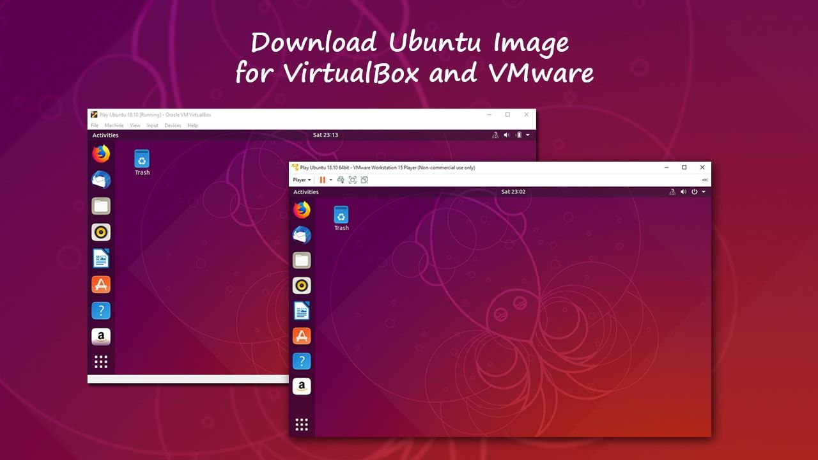Open clock Sat 23:13 in VirtualBox
The height and width of the screenshot is (460, 818).
tap(325, 135)
